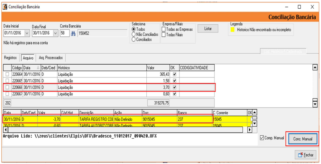Viewport: 321px width, 164px height.
Task: Click the CODIGOATIVIDADE column header
Action: [x=197, y=68]
